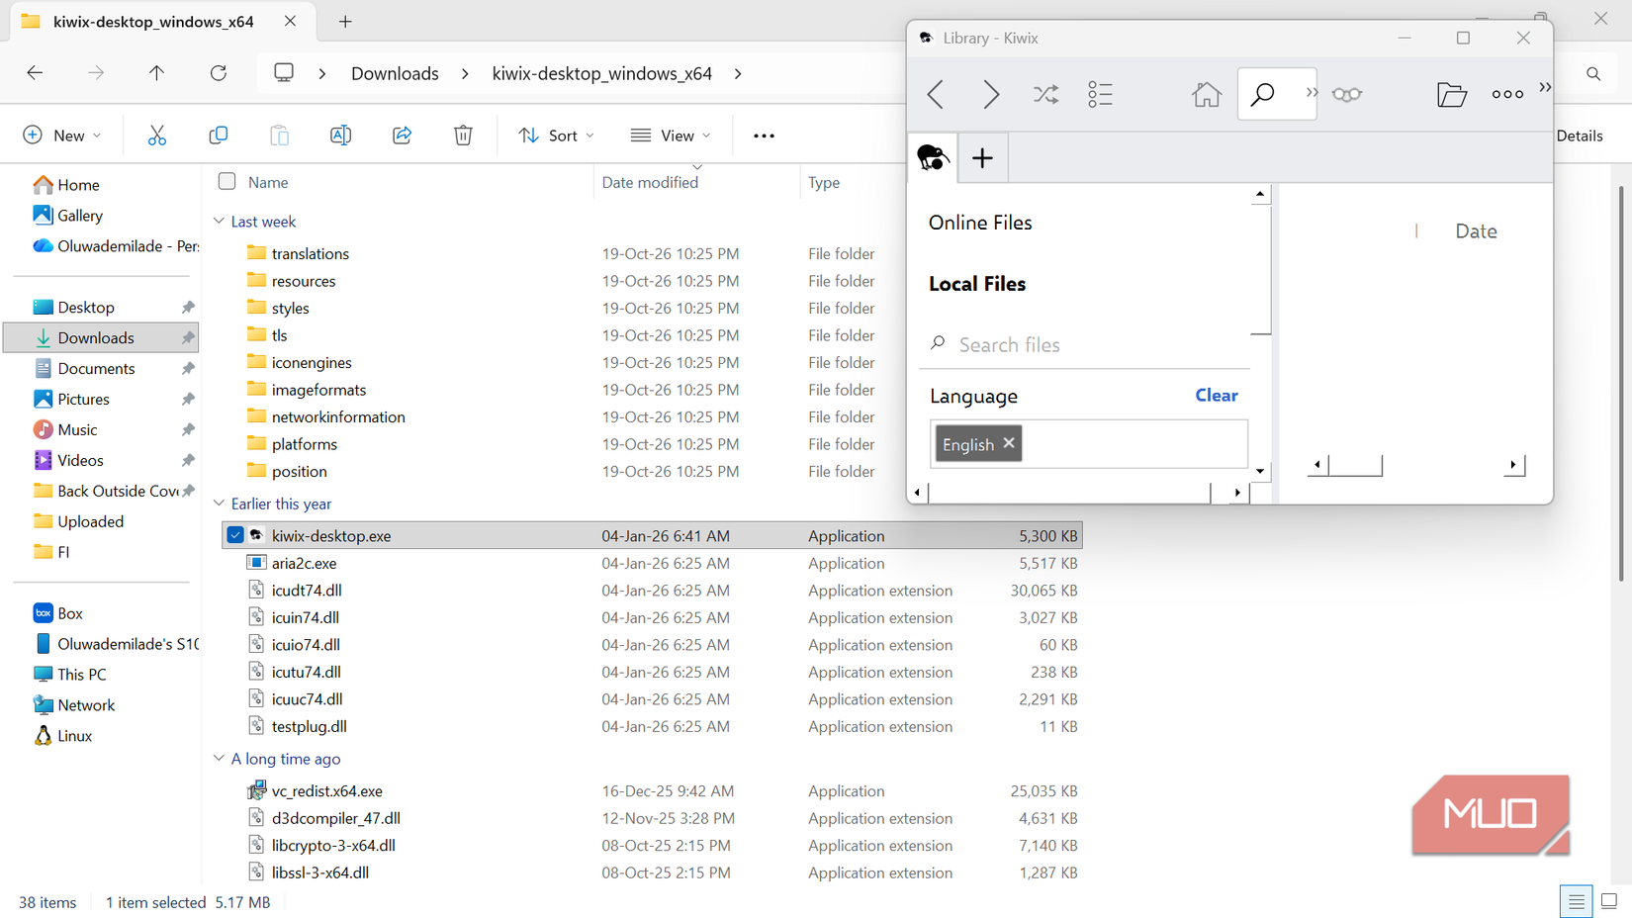
Task: Share the selected file in Explorer
Action: [x=402, y=136]
